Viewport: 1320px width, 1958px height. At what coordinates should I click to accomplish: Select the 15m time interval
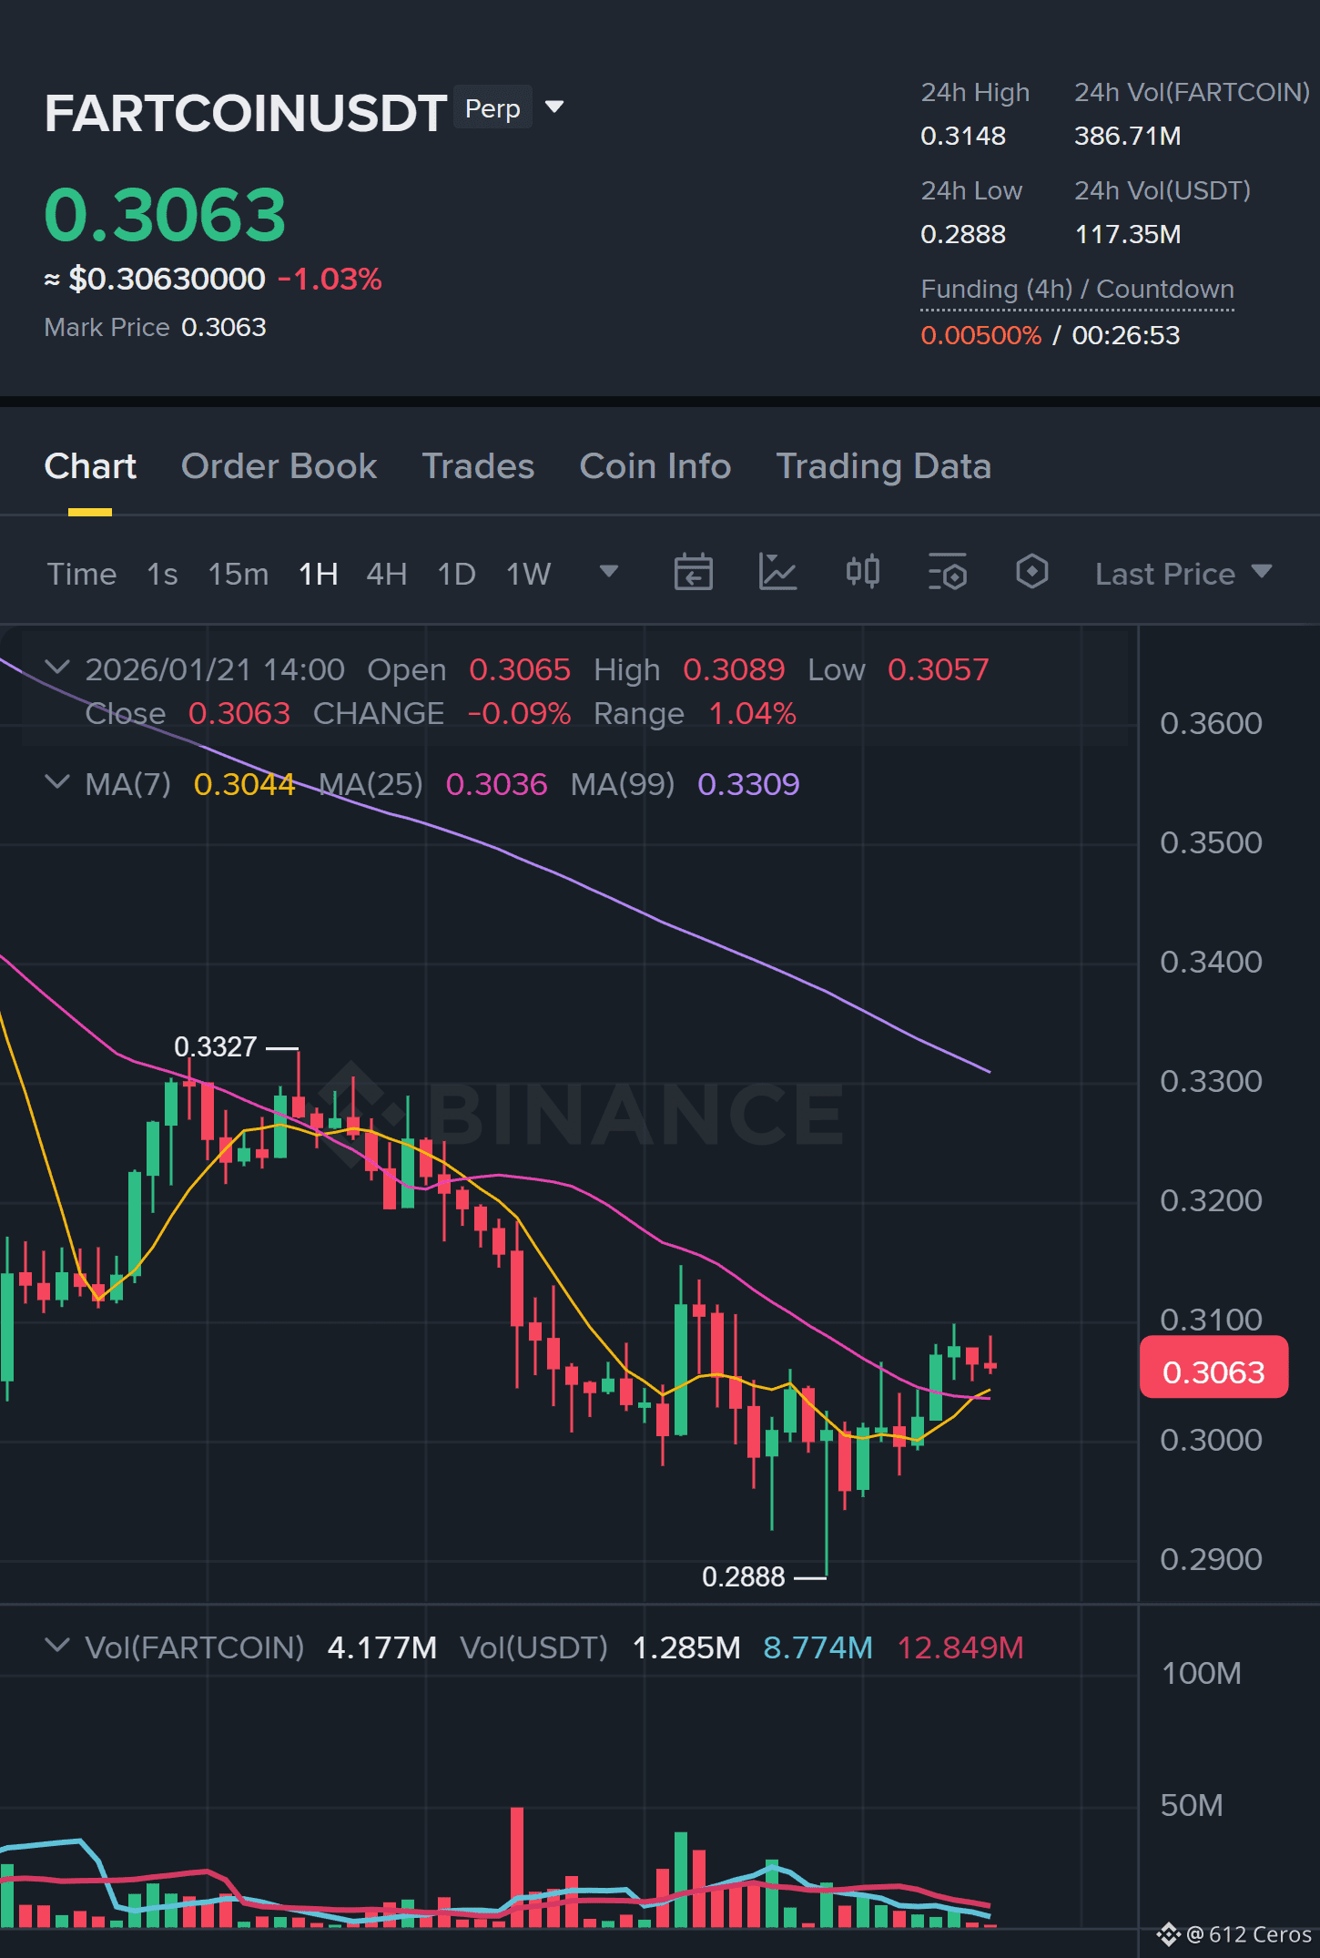pos(238,574)
